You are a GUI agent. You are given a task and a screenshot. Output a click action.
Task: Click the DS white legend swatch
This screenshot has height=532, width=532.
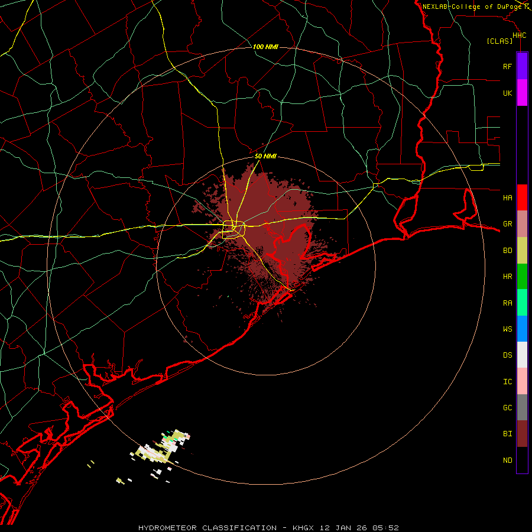pyautogui.click(x=522, y=355)
